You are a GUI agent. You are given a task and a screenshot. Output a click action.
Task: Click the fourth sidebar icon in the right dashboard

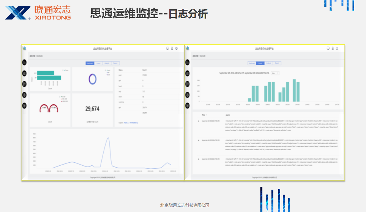187,95
